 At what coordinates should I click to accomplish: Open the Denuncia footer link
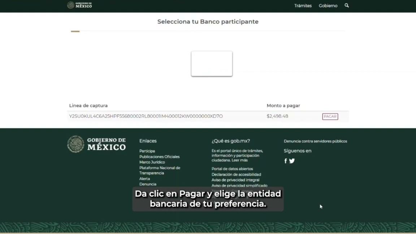point(148,184)
